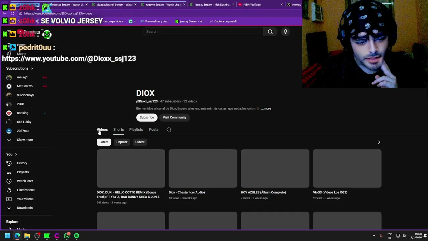Open the green Kick app in taskbar
The image size is (428, 241).
[x=47, y=236]
